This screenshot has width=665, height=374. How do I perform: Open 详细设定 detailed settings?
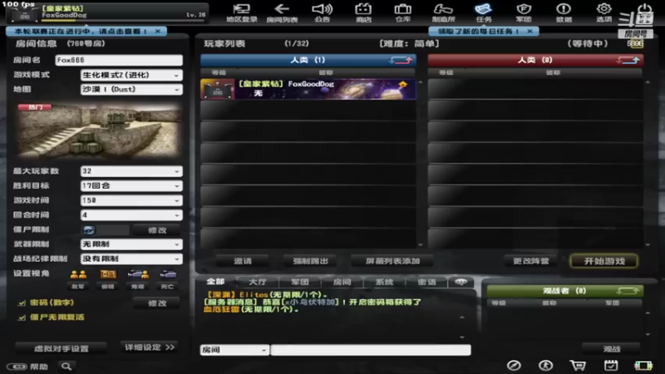pos(150,347)
